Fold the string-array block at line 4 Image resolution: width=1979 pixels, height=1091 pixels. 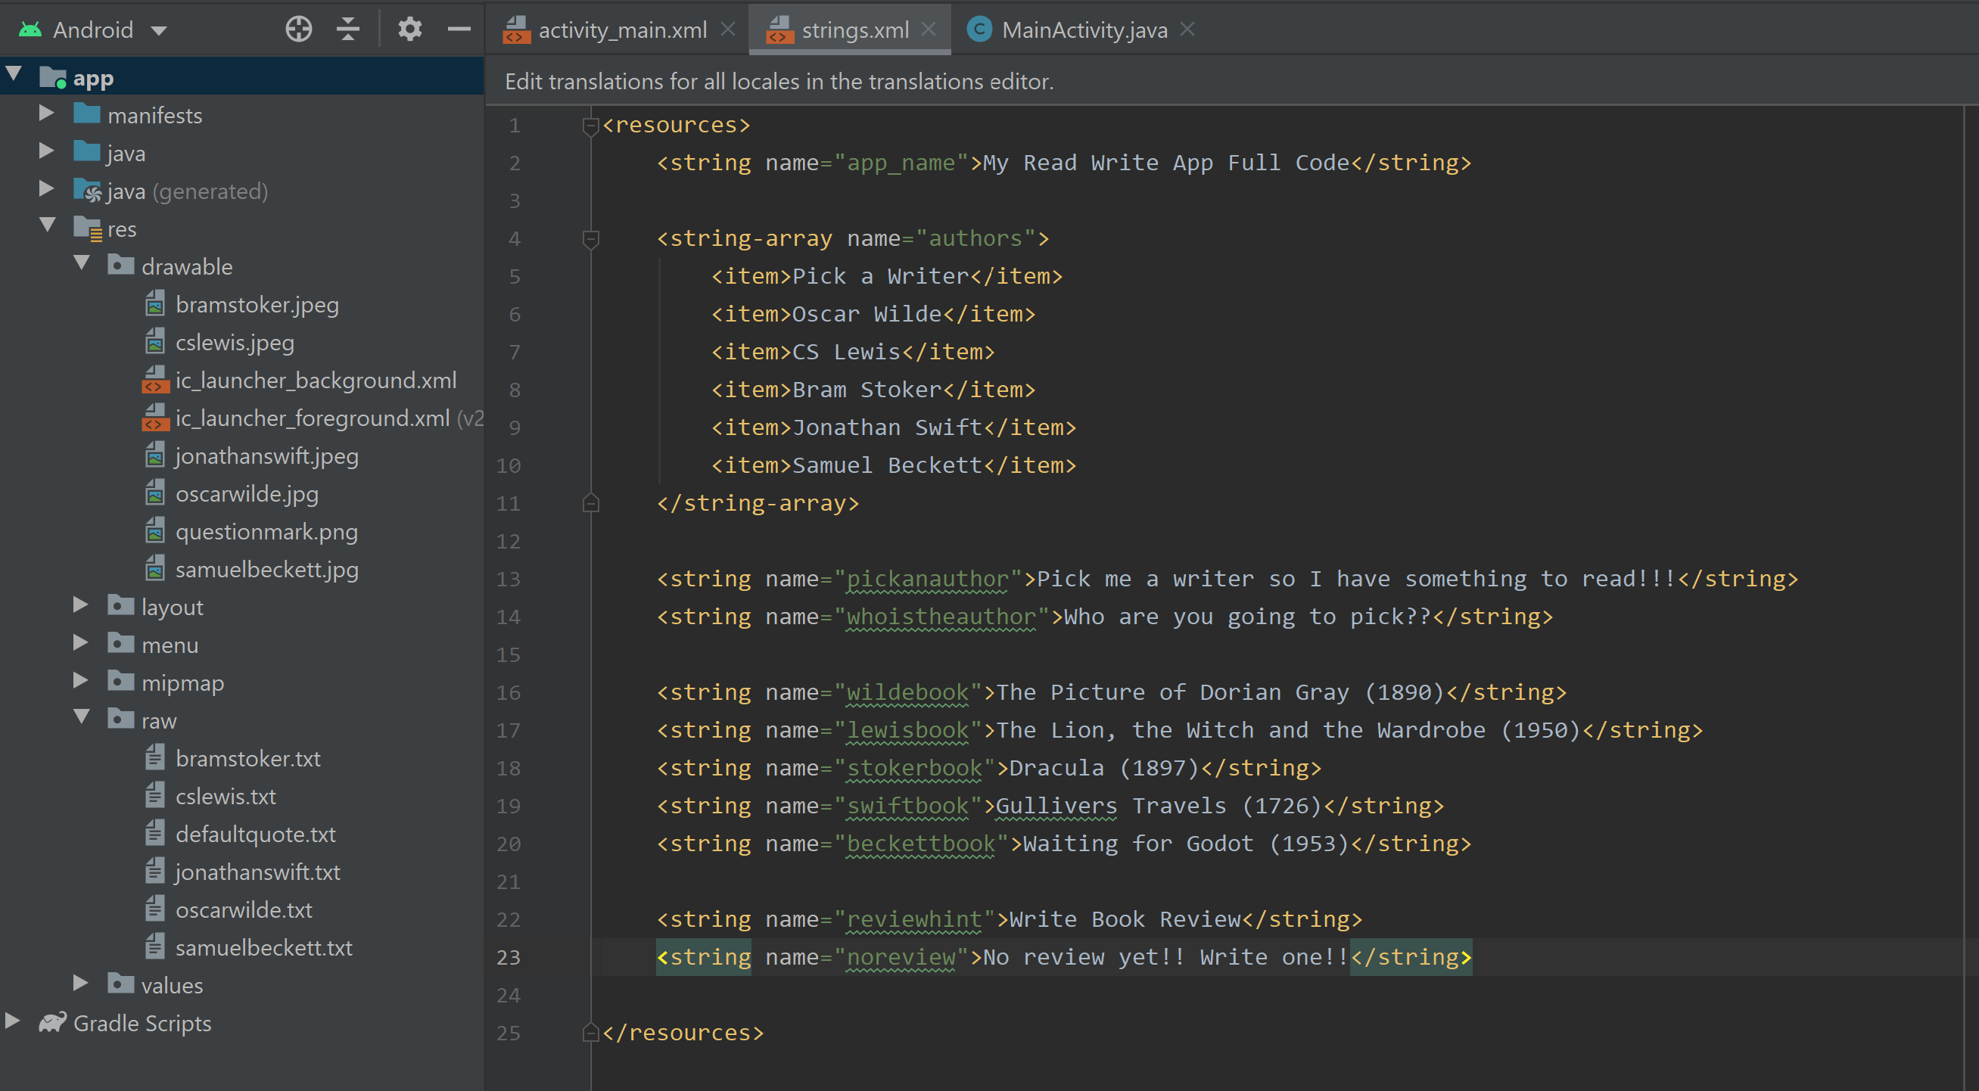point(590,239)
